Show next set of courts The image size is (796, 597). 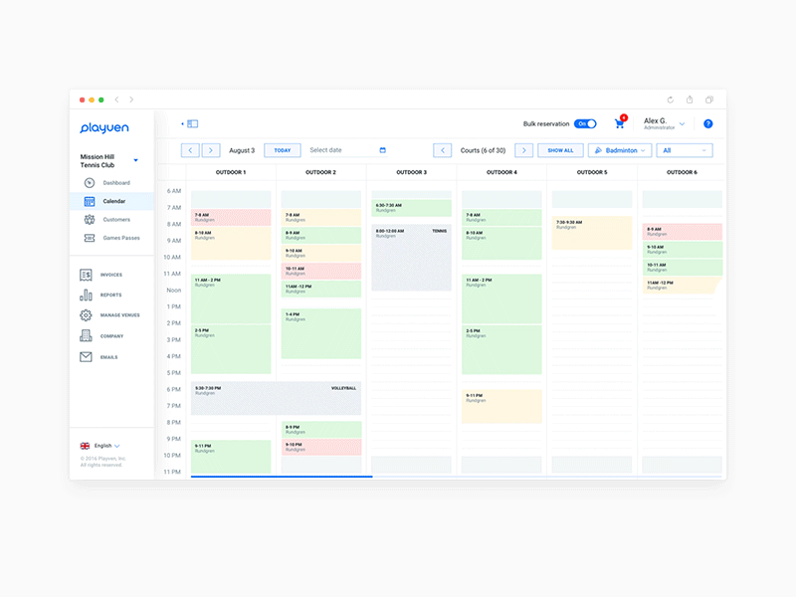pyautogui.click(x=524, y=151)
